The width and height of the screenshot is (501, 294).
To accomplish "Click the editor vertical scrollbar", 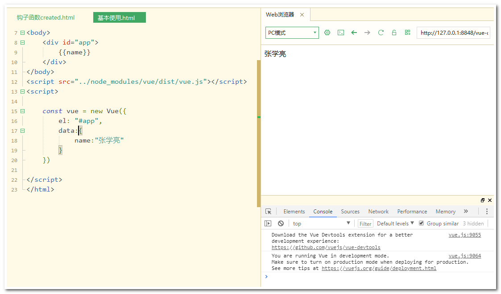I will coord(259,134).
